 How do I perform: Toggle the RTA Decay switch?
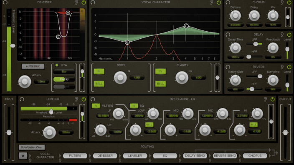64,79
